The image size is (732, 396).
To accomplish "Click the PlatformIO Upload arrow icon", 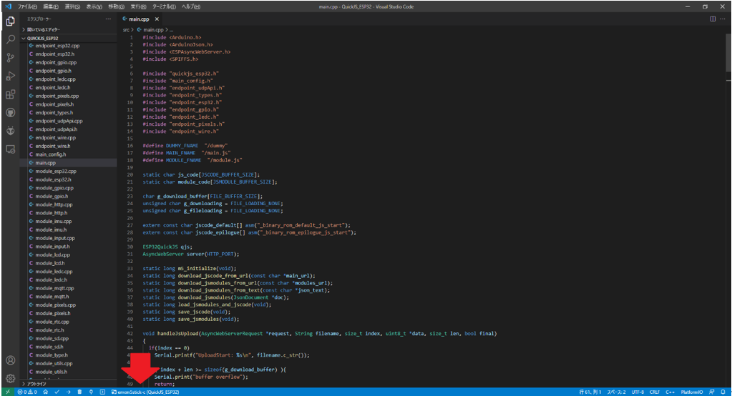I will (x=68, y=392).
